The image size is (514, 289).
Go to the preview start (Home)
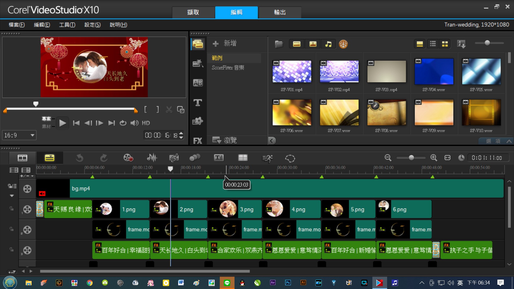tap(76, 123)
